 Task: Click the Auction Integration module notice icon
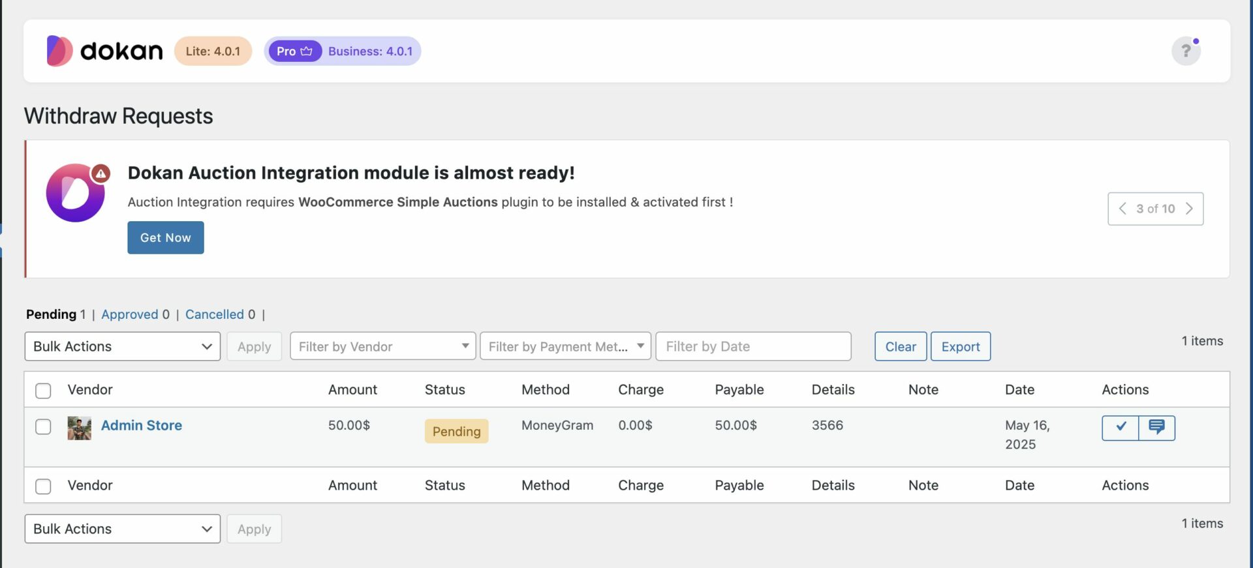point(76,192)
